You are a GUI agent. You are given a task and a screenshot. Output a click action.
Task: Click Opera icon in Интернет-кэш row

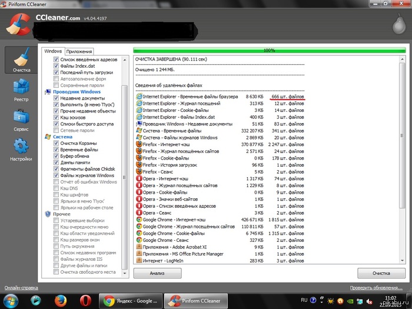click(139, 178)
